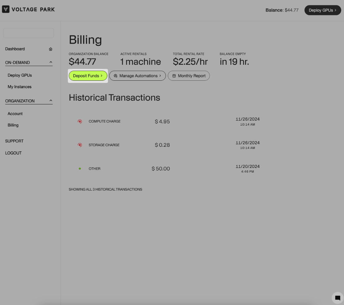Open Deploy GPUs in the sidebar
The height and width of the screenshot is (305, 344).
20,75
